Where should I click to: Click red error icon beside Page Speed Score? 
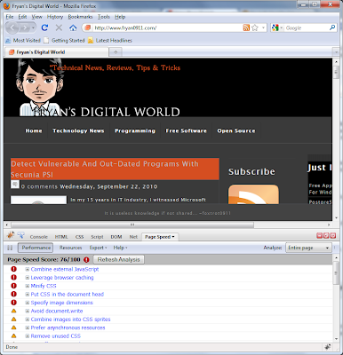point(86,260)
